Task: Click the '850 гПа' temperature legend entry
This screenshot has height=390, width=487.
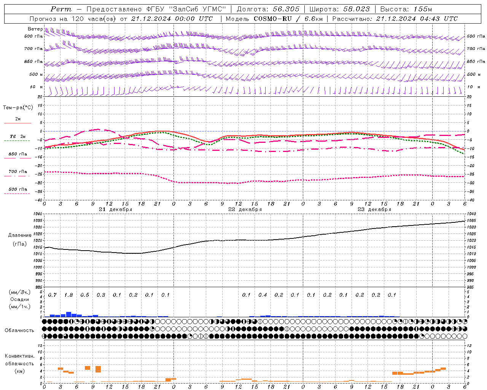Action: [18, 154]
